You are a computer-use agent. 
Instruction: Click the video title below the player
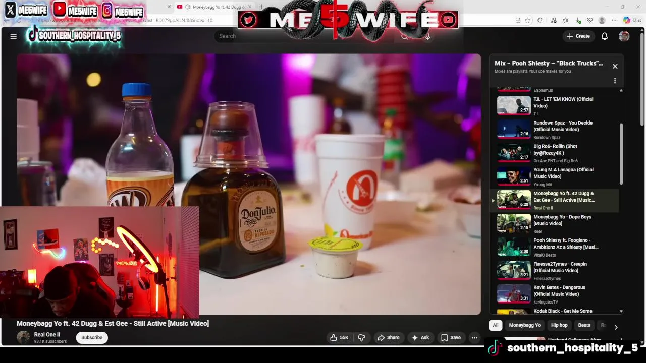pyautogui.click(x=113, y=323)
